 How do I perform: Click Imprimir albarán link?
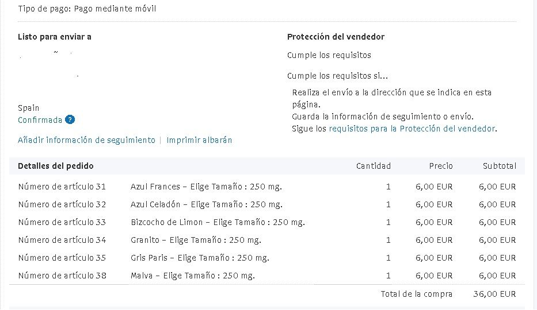pos(199,140)
